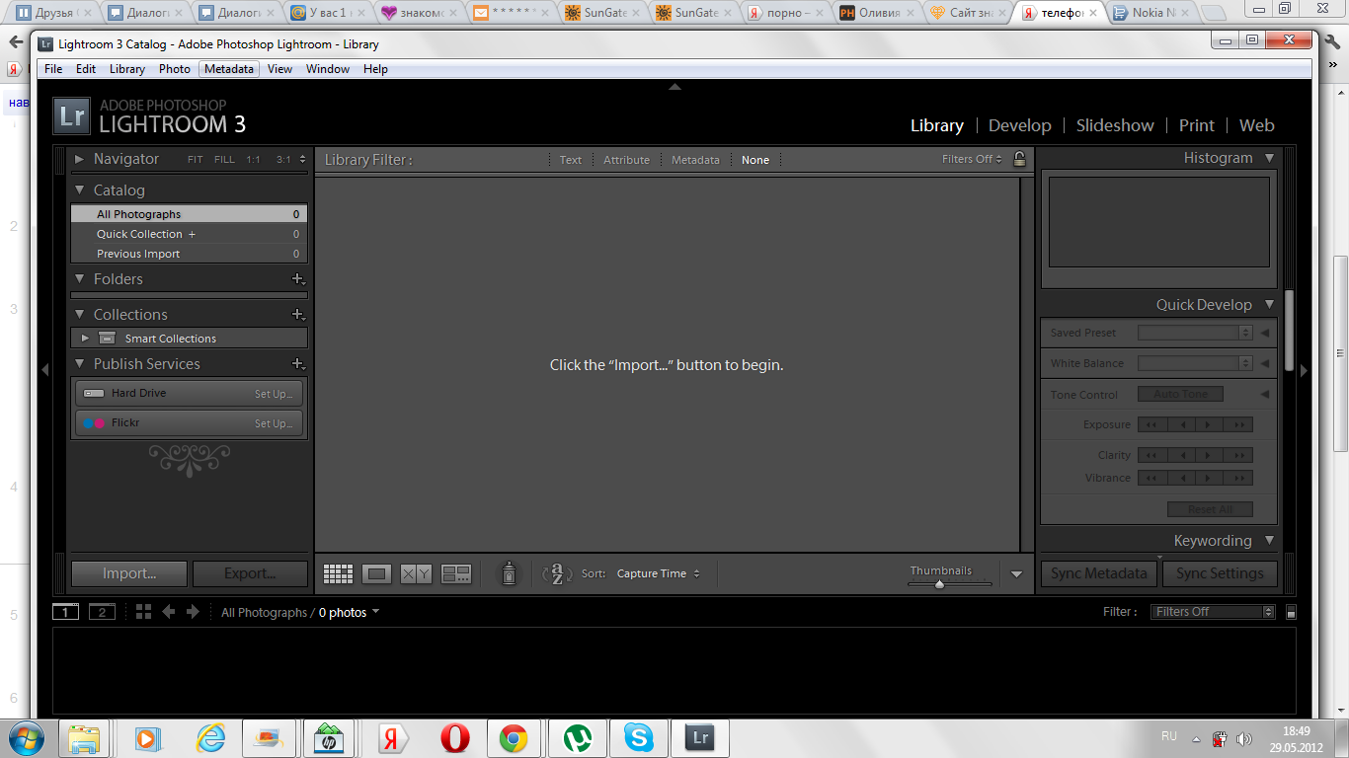
Task: Switch to Grid view icon
Action: click(x=338, y=573)
